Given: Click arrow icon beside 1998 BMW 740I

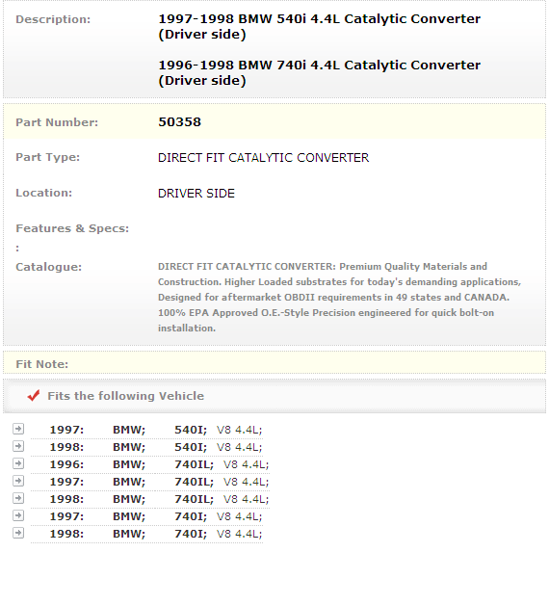Looking at the screenshot, I should click(18, 533).
